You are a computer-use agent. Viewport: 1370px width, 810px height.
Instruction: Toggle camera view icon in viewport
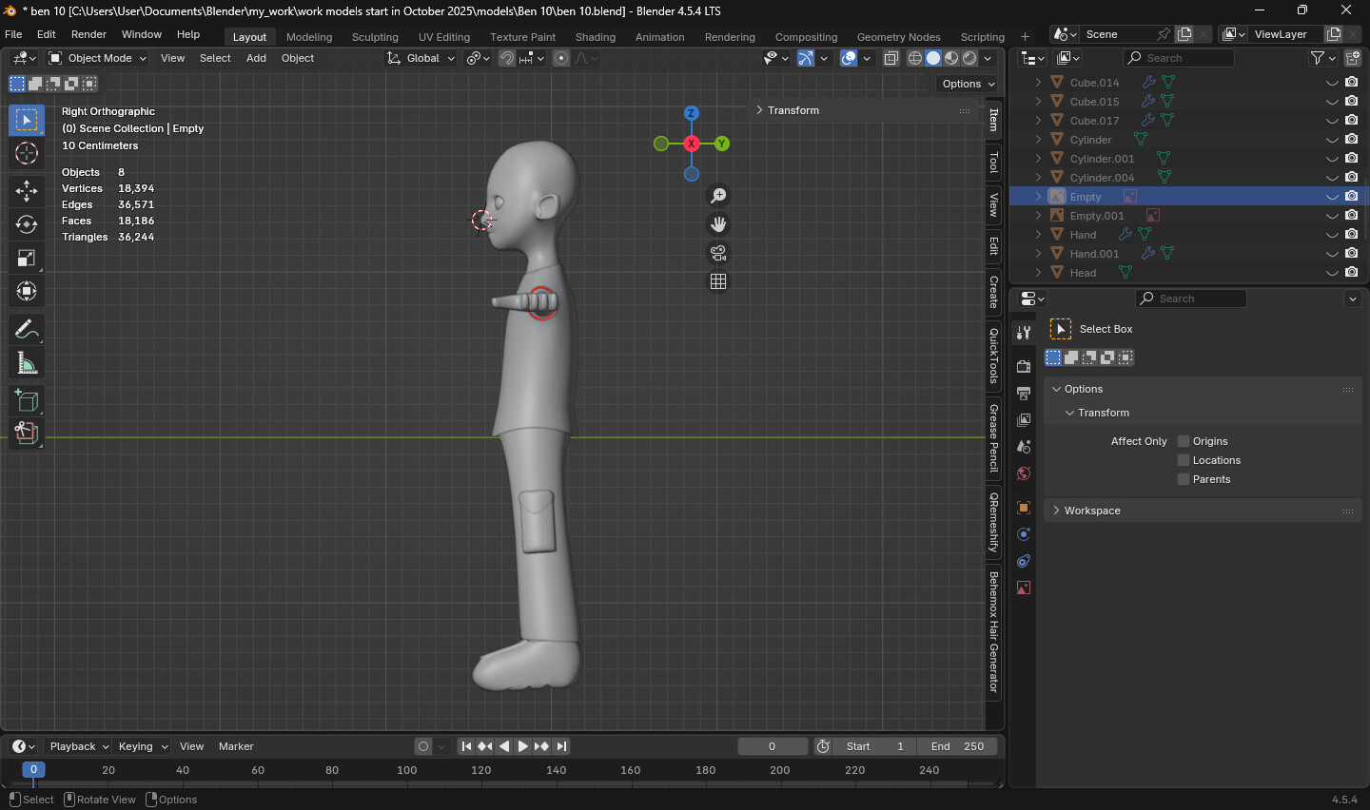click(x=718, y=253)
